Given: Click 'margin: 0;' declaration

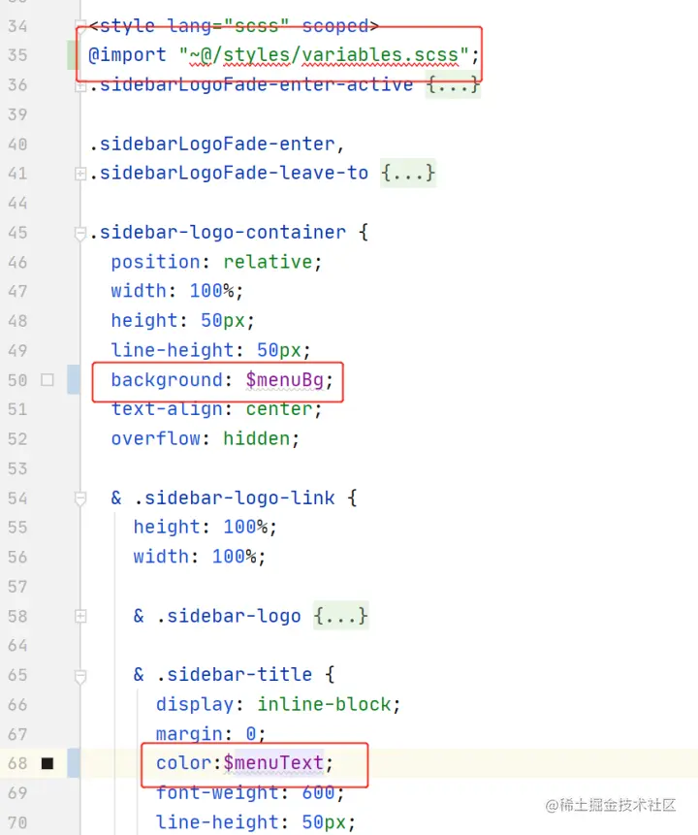Looking at the screenshot, I should (x=210, y=734).
